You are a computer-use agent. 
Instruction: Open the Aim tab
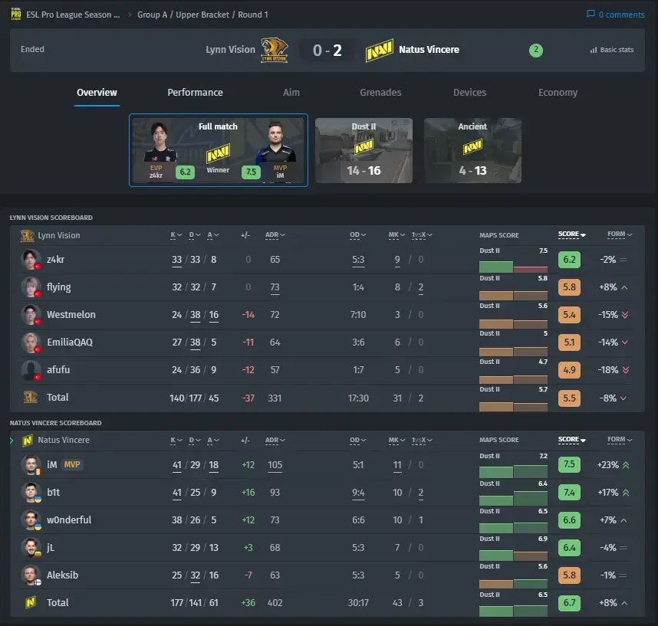tap(291, 93)
